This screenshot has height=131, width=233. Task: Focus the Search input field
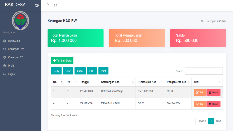[x=204, y=71]
